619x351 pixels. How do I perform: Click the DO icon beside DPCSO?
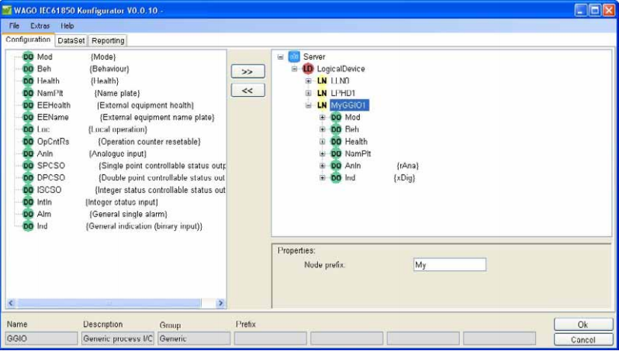pyautogui.click(x=28, y=178)
